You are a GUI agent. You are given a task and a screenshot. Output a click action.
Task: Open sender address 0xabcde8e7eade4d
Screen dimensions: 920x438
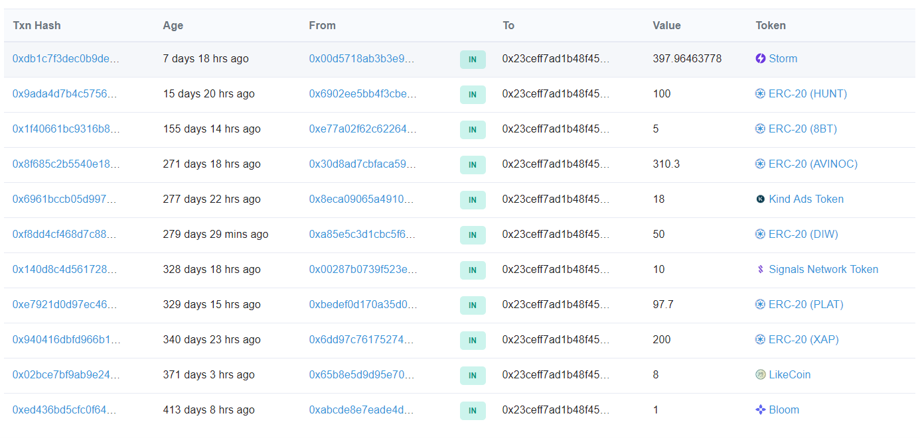tap(362, 410)
